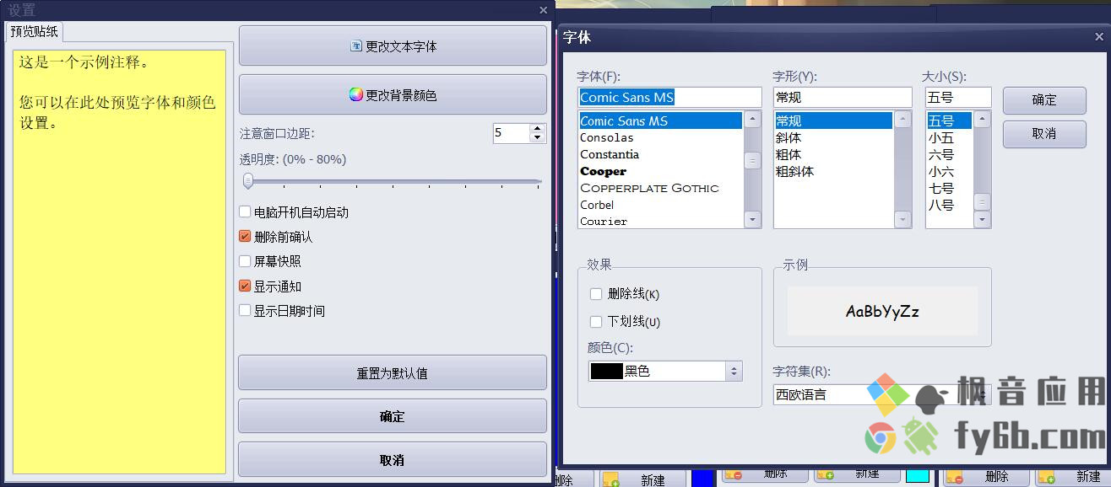Select 小五 in the size list

pyautogui.click(x=949, y=137)
